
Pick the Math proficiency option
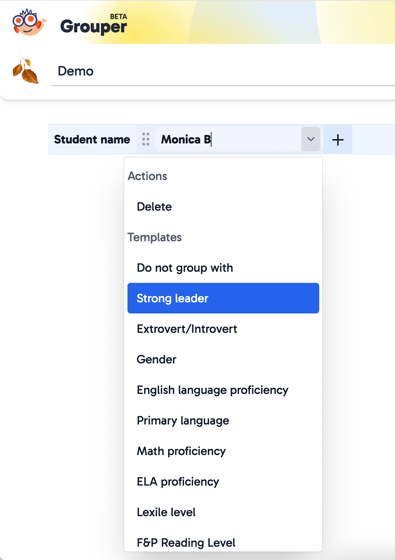pos(181,451)
